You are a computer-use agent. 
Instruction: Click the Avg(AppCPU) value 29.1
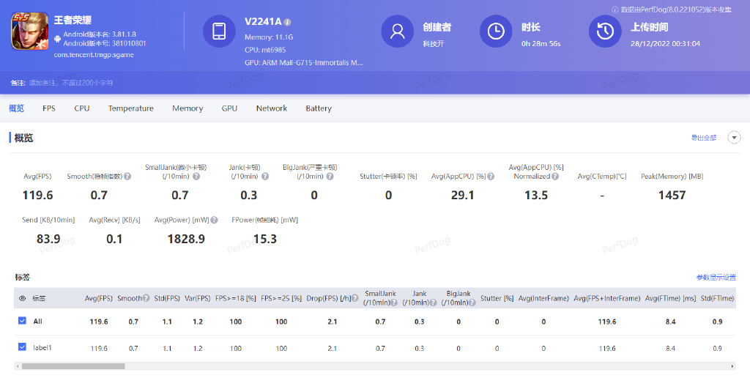tap(463, 195)
